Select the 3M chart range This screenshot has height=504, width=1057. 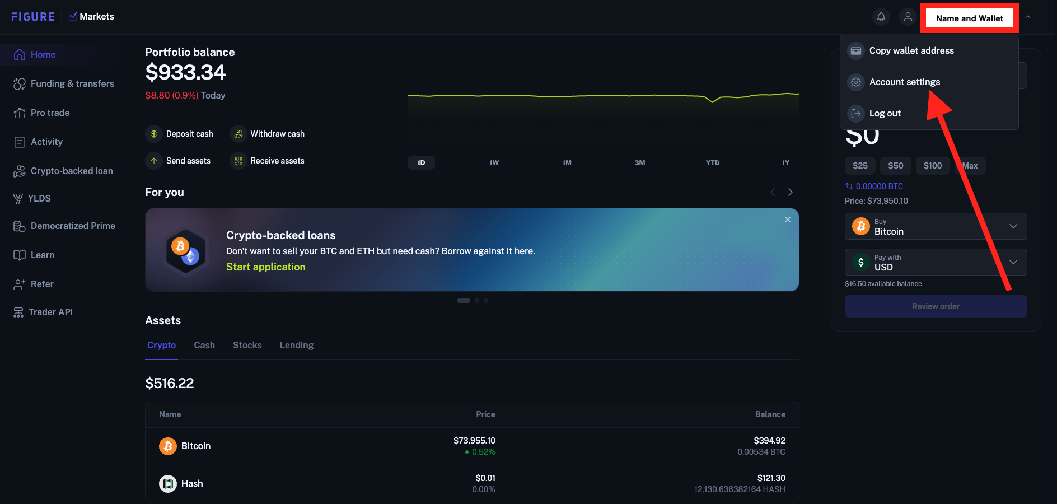coord(640,163)
